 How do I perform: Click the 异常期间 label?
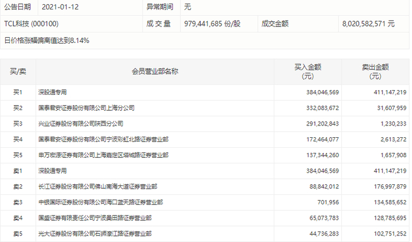(x=160, y=7)
